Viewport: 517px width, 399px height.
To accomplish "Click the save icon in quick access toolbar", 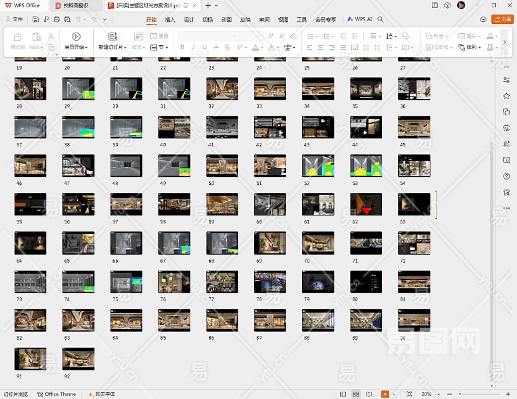I will (37, 20).
